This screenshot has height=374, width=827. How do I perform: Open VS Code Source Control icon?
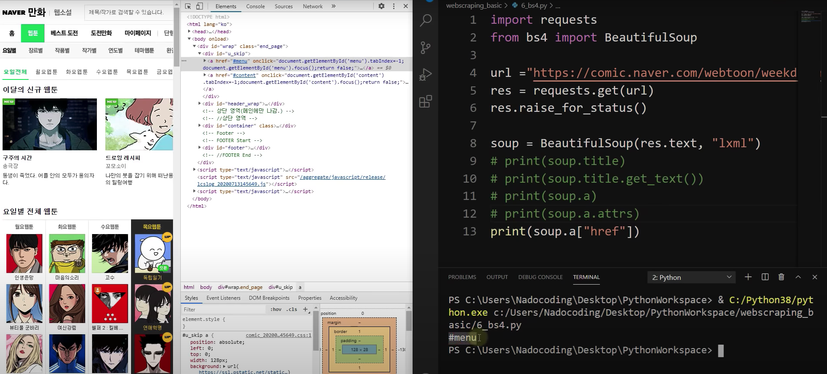click(x=426, y=47)
